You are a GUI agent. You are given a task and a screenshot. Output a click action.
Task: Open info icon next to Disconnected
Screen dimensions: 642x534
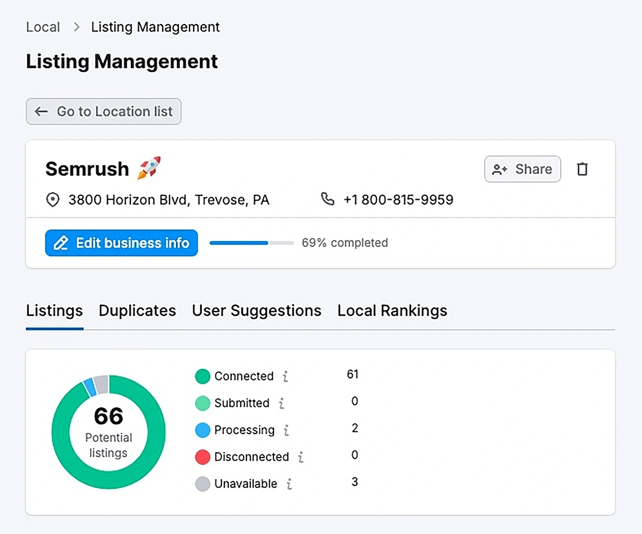click(301, 457)
